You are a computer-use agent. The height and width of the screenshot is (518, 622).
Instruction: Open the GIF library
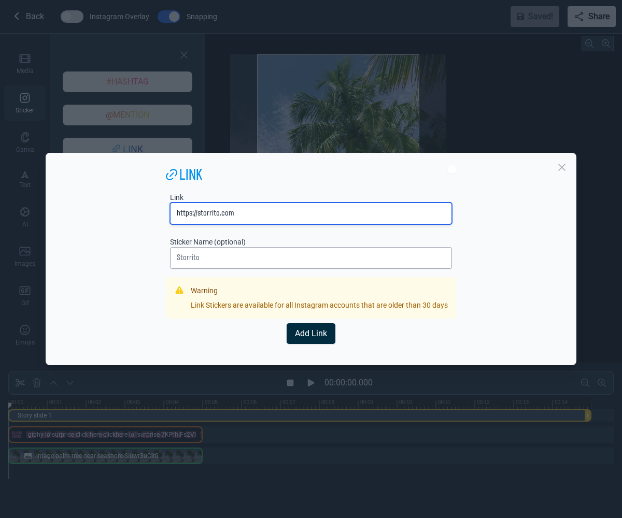click(x=24, y=295)
